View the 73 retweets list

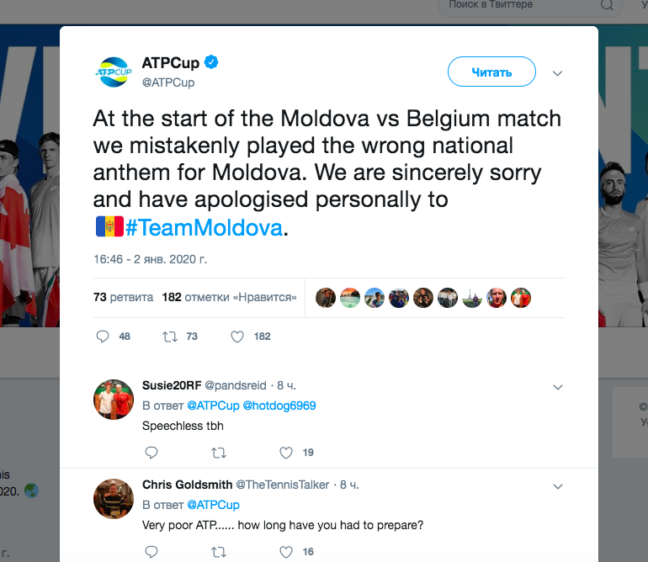[123, 297]
